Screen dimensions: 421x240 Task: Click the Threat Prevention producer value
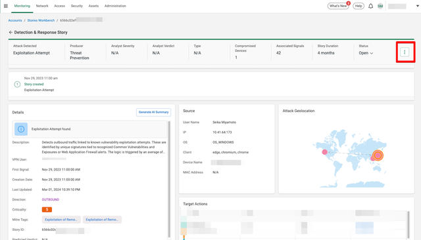point(79,55)
